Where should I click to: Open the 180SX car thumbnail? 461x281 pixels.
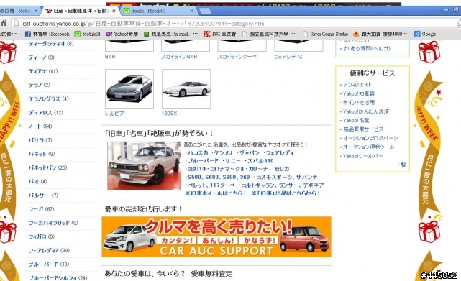tap(186, 88)
